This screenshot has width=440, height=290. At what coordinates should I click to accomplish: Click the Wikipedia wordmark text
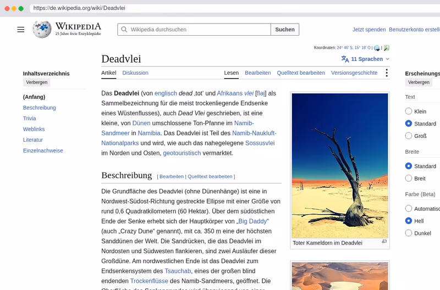[x=78, y=26]
